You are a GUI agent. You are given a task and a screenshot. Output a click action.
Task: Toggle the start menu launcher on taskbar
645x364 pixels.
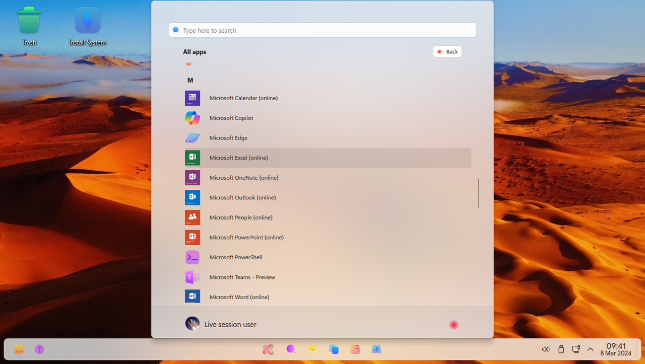[x=268, y=349]
